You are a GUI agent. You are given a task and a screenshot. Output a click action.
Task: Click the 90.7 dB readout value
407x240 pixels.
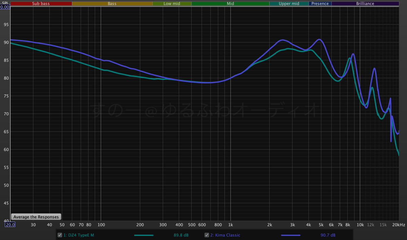pyautogui.click(x=328, y=235)
